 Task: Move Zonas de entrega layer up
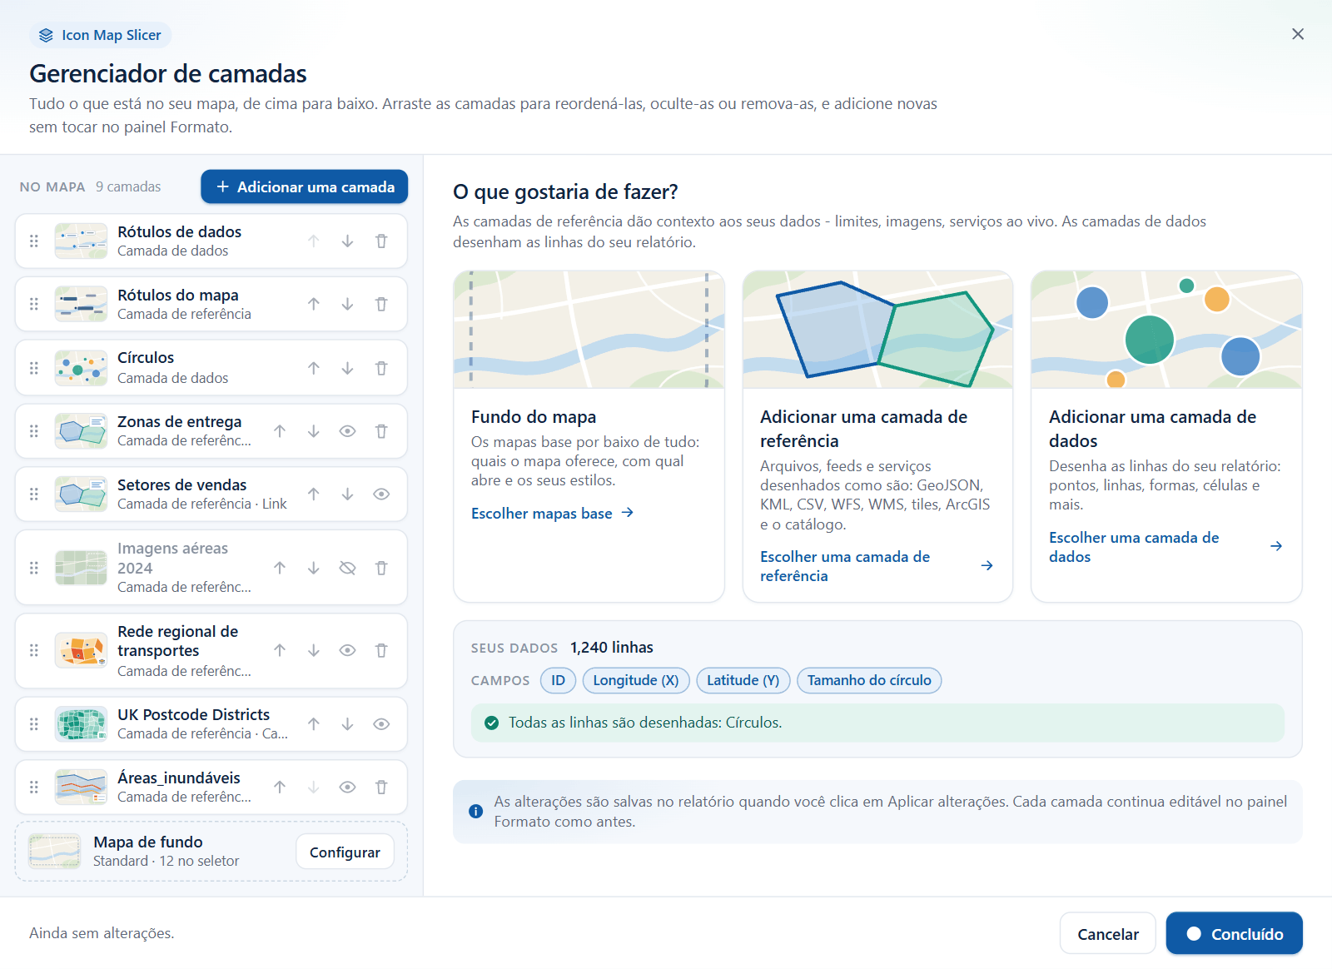click(279, 431)
